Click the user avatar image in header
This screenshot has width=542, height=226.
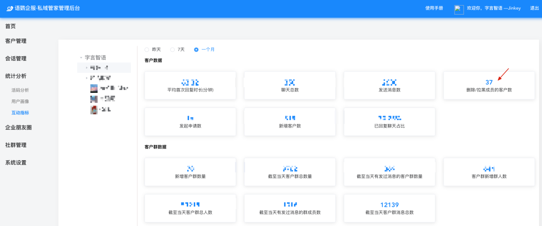click(459, 9)
